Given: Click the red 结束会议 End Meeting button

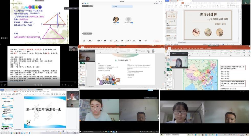Looking at the screenshot, I should [x=157, y=41].
